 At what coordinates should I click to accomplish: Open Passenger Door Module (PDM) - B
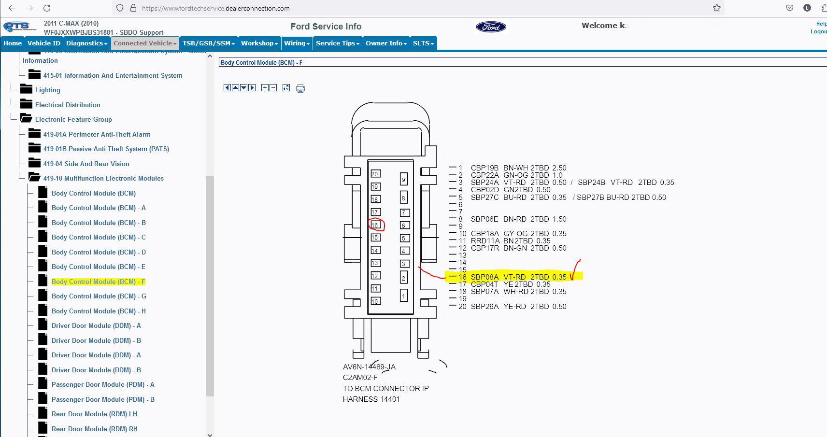pyautogui.click(x=103, y=399)
